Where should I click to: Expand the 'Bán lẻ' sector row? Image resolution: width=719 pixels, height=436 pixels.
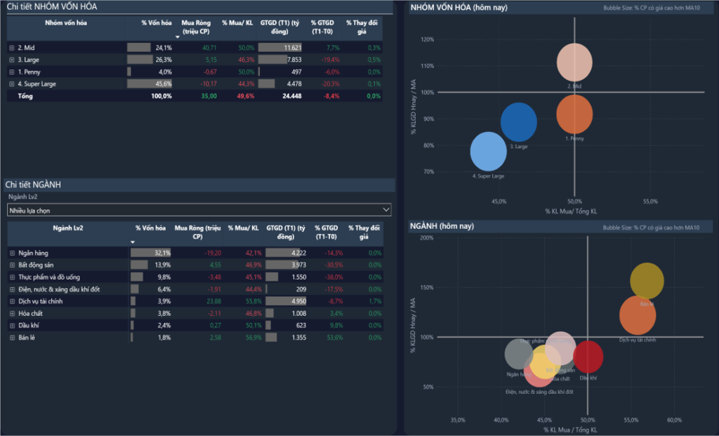click(x=12, y=338)
